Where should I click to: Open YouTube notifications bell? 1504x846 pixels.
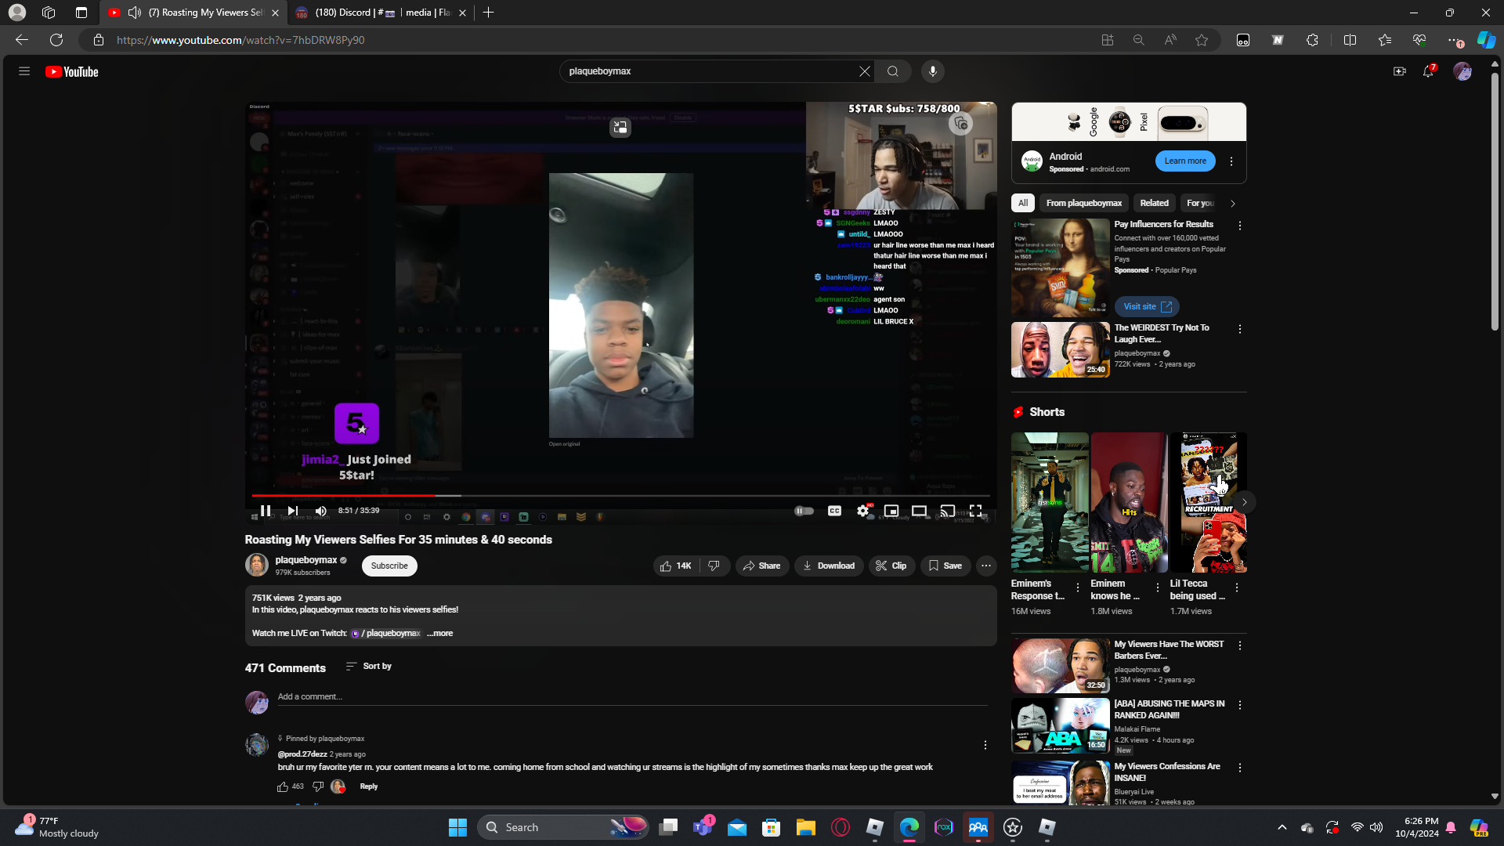(x=1429, y=71)
